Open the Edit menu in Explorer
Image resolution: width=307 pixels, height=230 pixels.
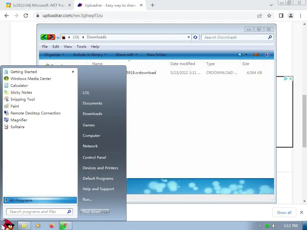(x=56, y=46)
